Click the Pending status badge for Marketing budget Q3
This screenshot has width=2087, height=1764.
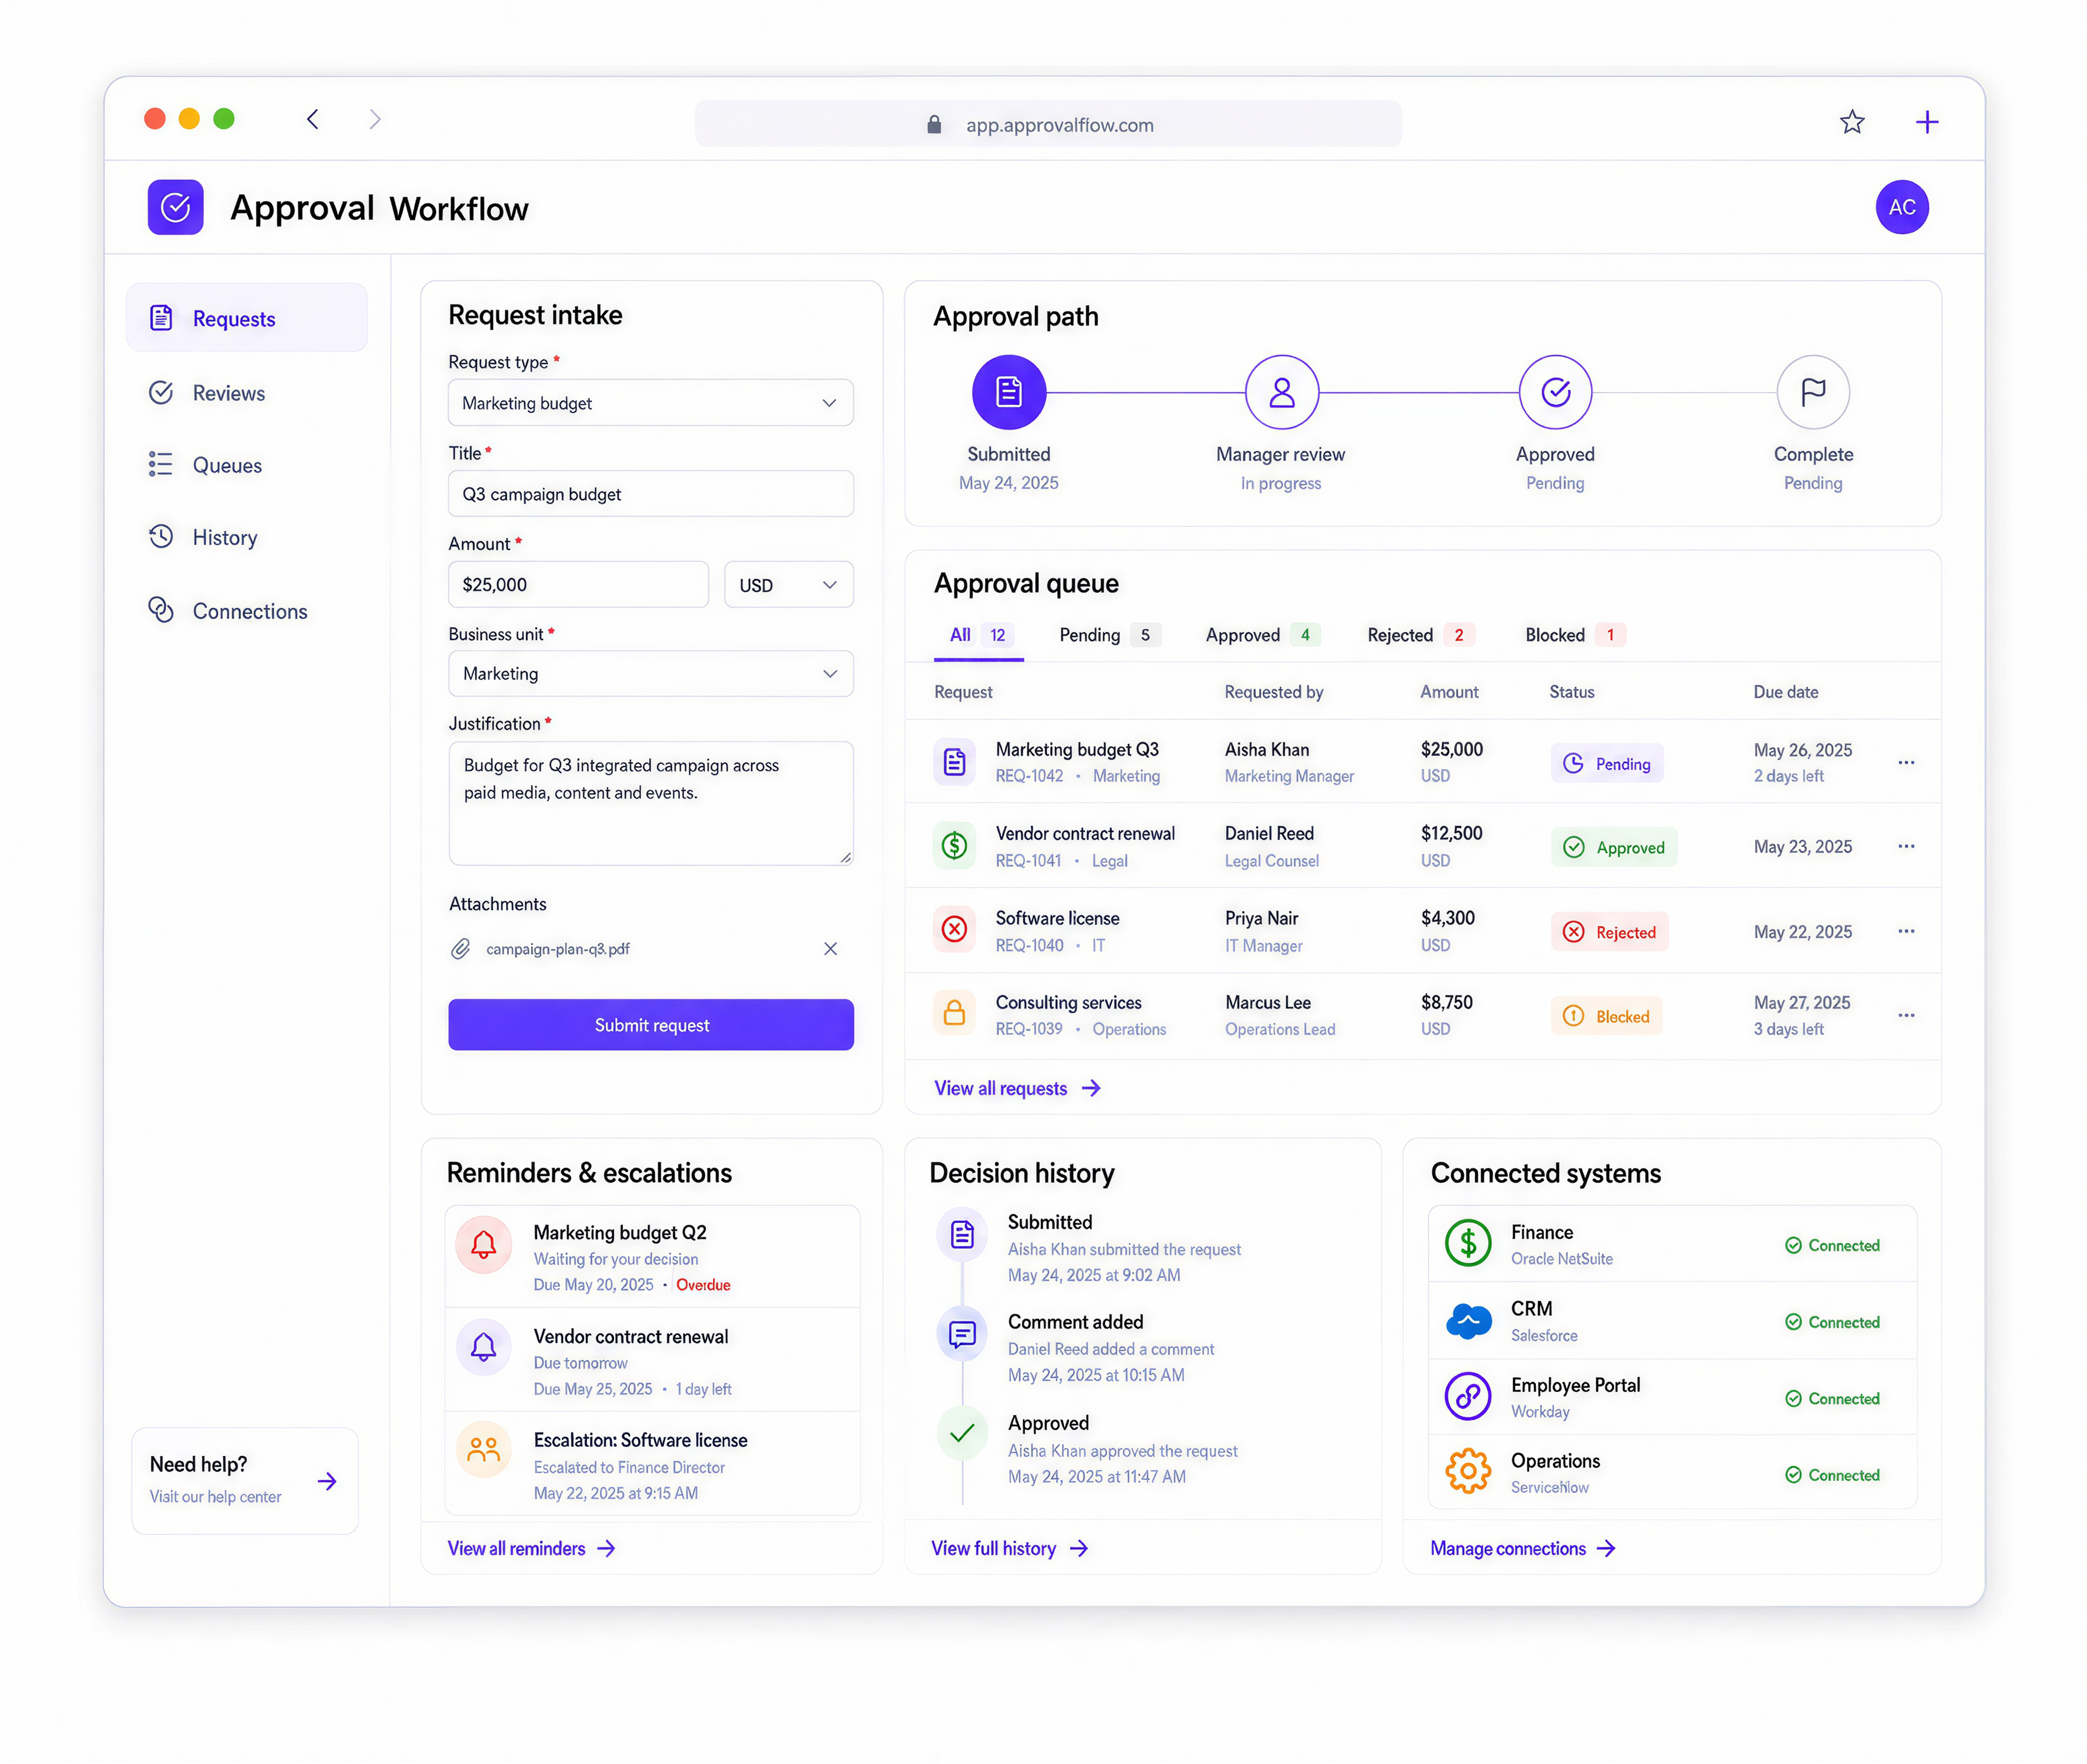pyautogui.click(x=1607, y=763)
